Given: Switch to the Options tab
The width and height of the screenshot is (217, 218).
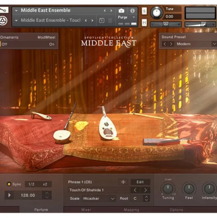Looking at the screenshot, I should (176, 210).
